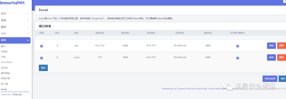
Task: Click 修改 button for route rule
Action: [271, 57]
